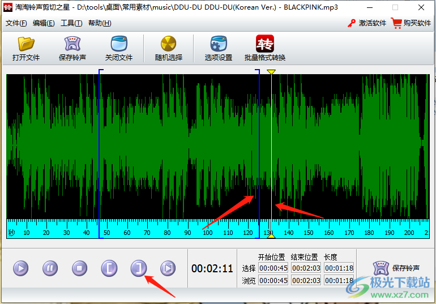The image size is (436, 304).
Task: Stop playback with the stop button
Action: 79,268
